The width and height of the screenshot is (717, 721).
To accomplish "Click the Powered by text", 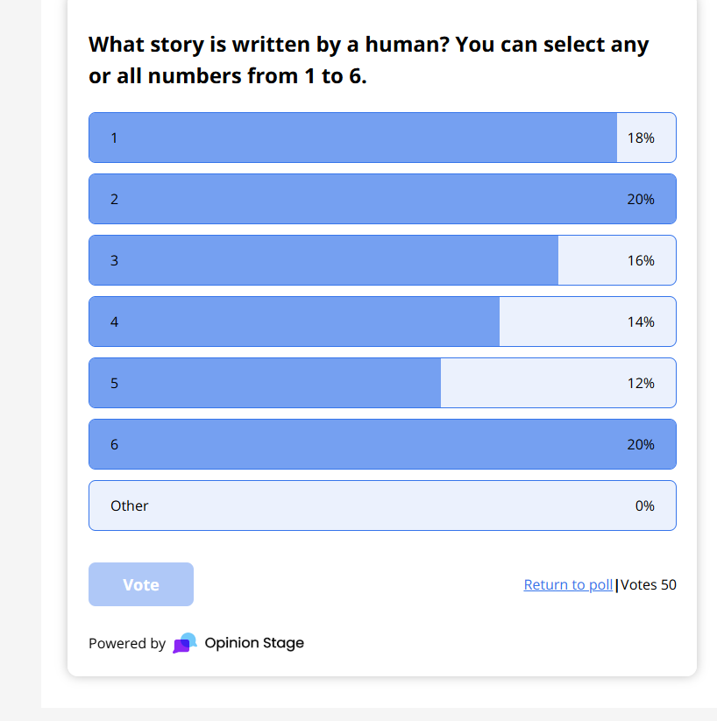I will coord(127,644).
